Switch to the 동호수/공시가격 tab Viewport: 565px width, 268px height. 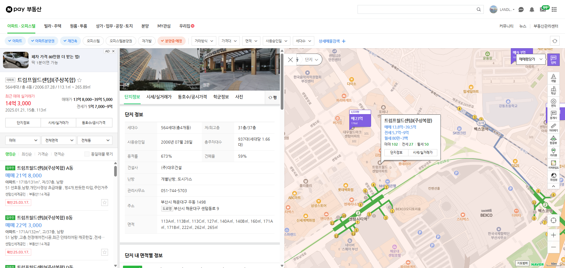tap(192, 97)
